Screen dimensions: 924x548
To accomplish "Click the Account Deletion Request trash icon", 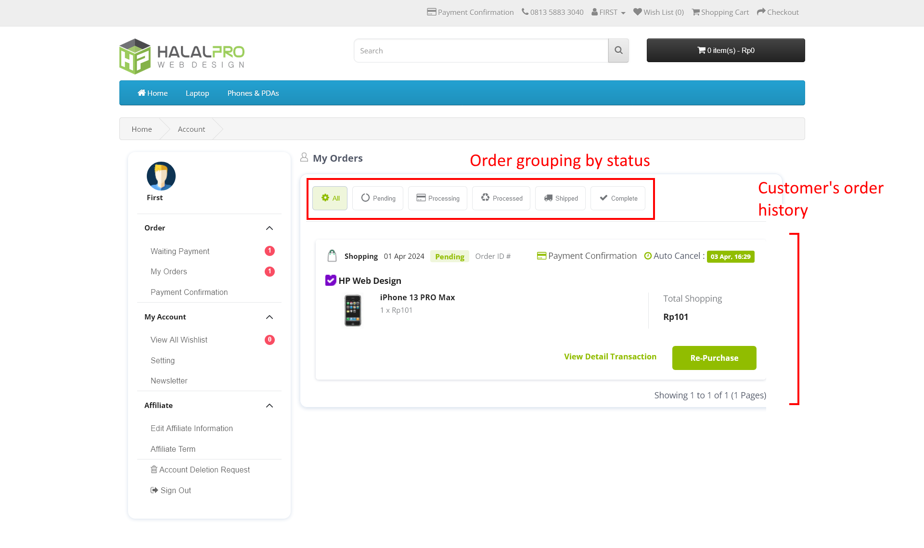I will point(154,469).
